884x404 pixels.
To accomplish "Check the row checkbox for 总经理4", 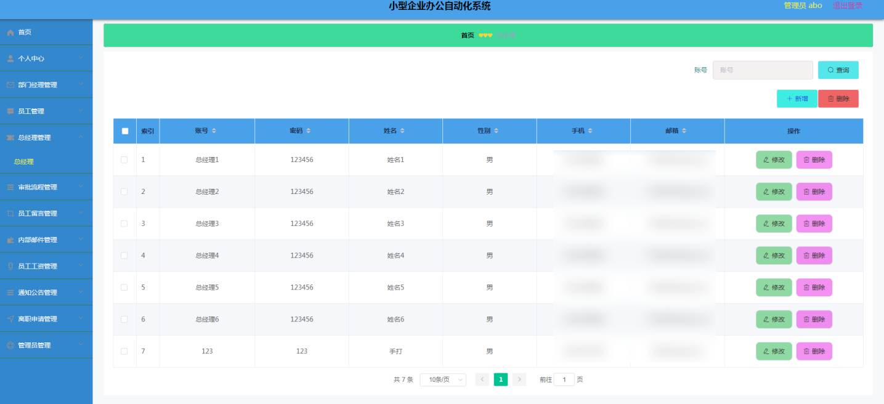I will tap(124, 256).
